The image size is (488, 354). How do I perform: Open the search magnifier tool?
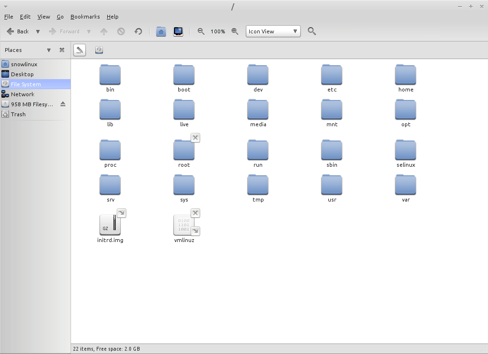click(312, 31)
